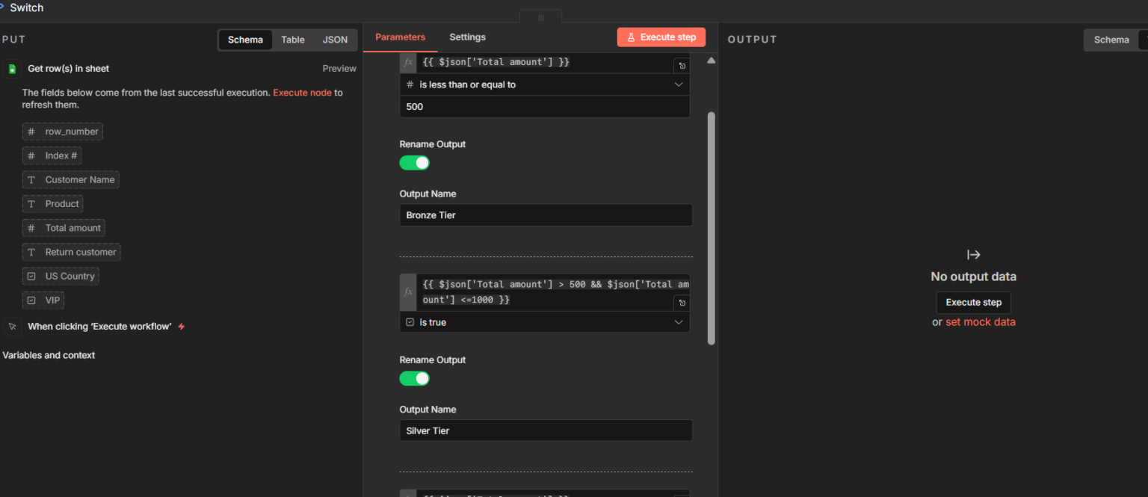Click the value field containing 500
This screenshot has height=497, width=1148.
tap(545, 107)
